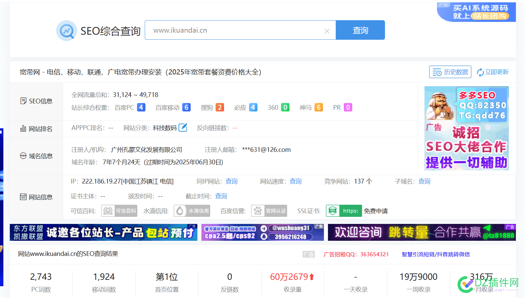Select the 域名信息 sidebar item
525x298 pixels.
click(36, 156)
